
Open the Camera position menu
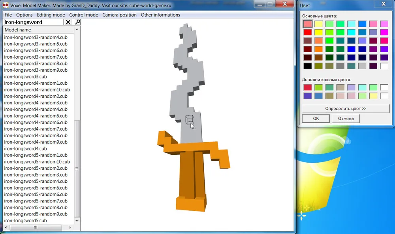(x=119, y=15)
